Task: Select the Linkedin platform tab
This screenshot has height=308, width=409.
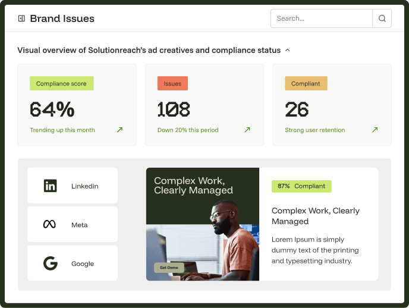Action: pyautogui.click(x=73, y=186)
